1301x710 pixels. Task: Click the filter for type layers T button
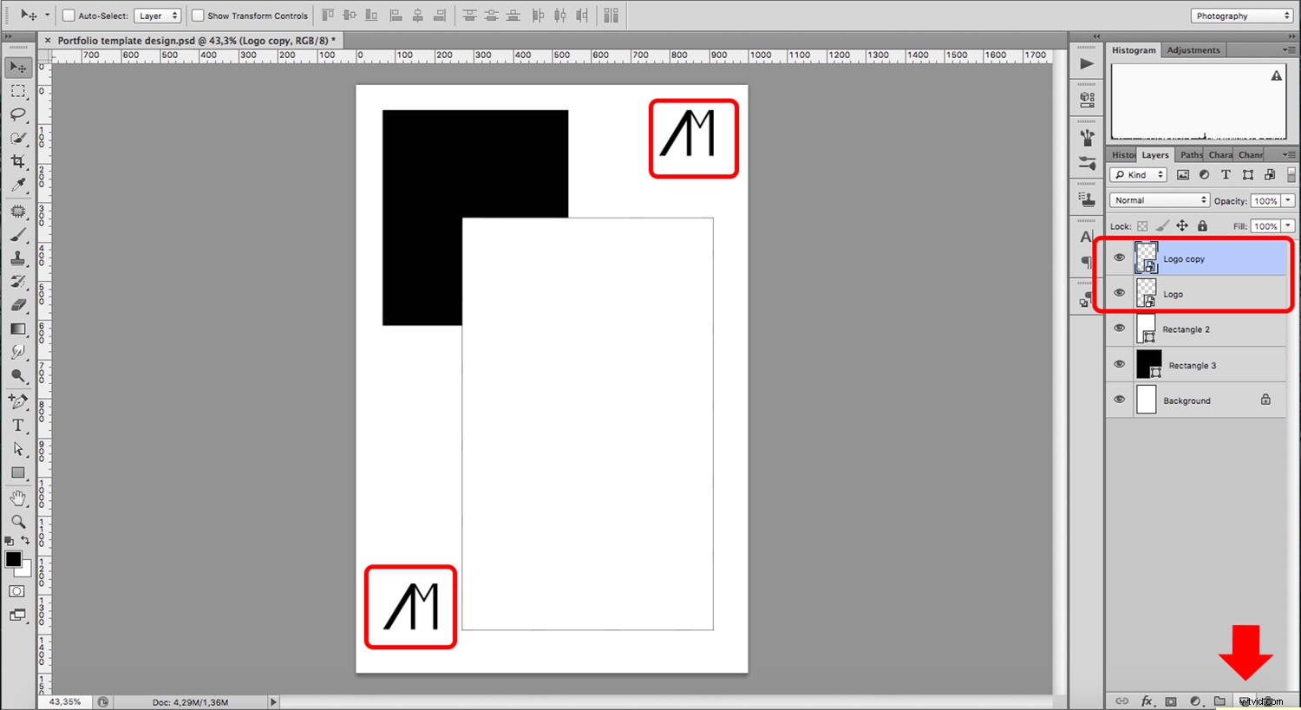[x=1226, y=174]
